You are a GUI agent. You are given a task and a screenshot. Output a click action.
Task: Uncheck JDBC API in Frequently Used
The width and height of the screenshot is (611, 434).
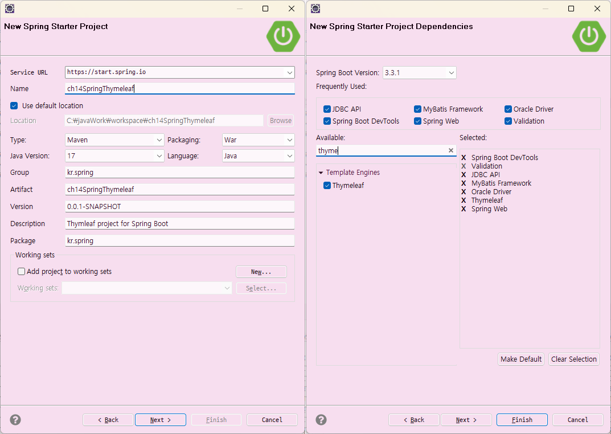(x=327, y=109)
